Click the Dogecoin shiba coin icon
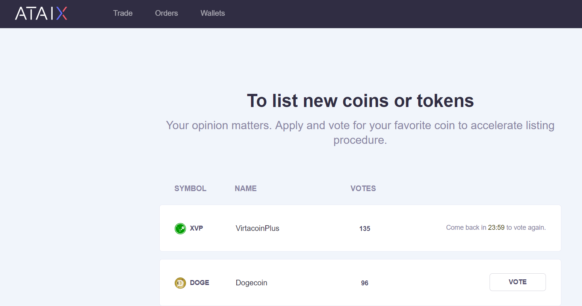 pos(180,283)
